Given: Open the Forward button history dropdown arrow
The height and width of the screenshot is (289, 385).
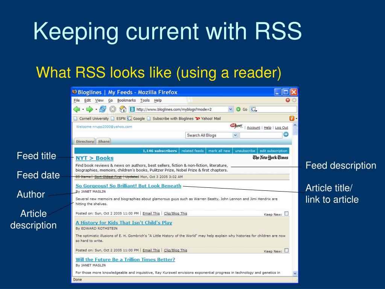Looking at the screenshot, I should click(96, 110).
